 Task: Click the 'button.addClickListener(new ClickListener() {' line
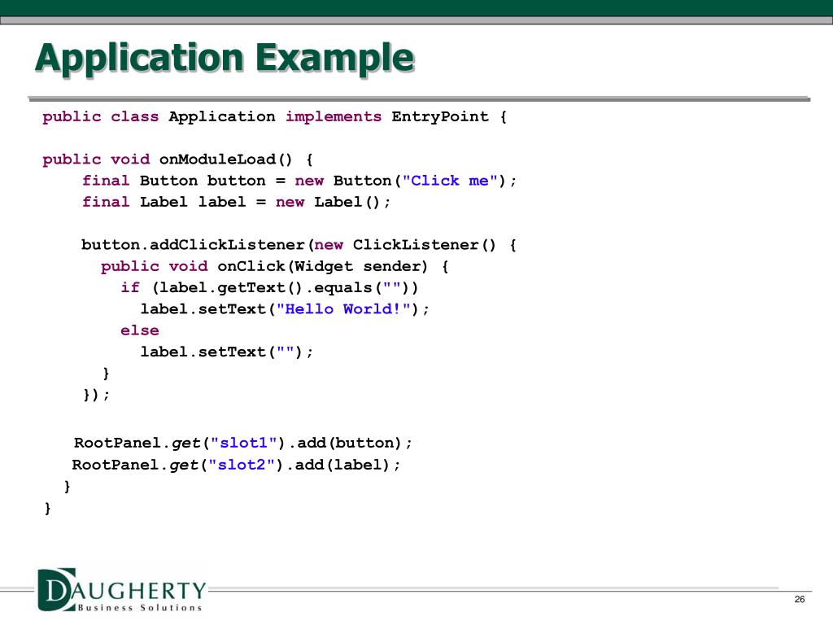click(x=299, y=245)
